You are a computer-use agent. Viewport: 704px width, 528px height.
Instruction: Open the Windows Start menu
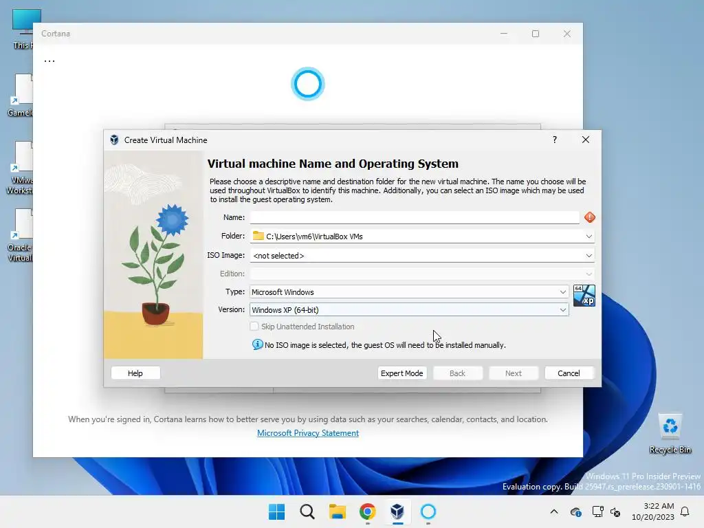pyautogui.click(x=276, y=511)
